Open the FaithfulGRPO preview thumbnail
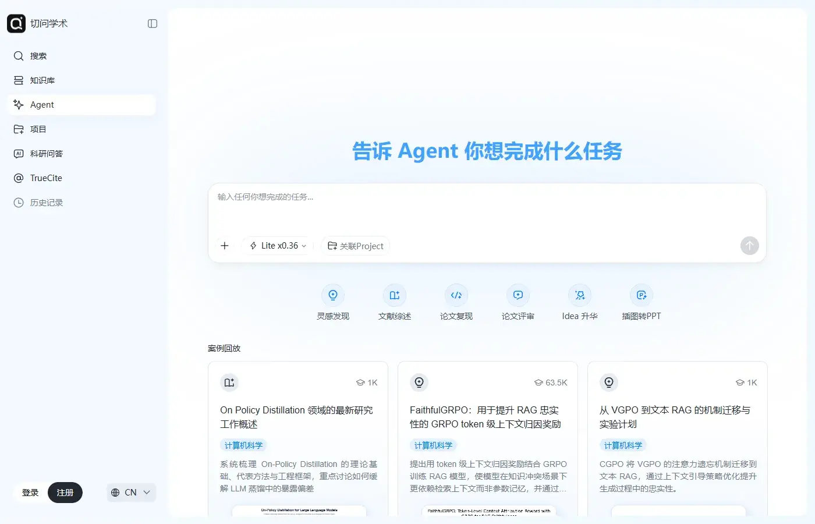 pos(489,511)
